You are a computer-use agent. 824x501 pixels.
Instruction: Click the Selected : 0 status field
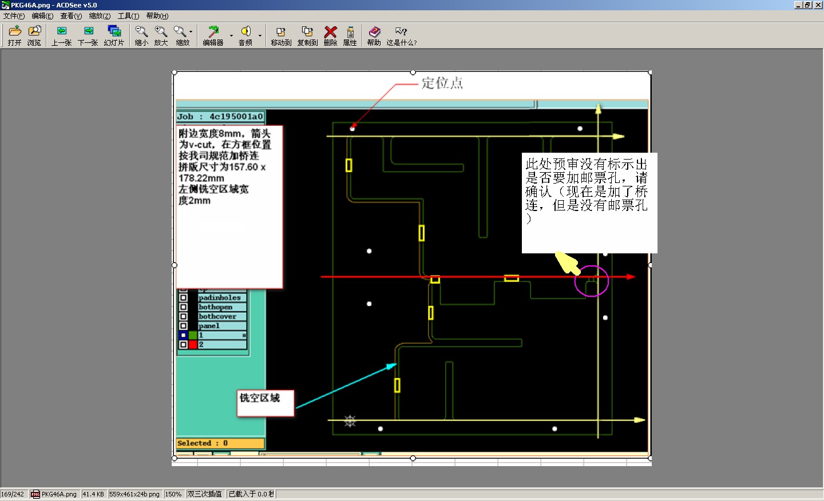[x=220, y=443]
